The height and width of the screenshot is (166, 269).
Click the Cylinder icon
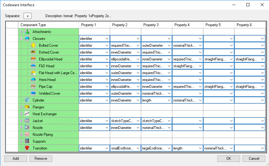tap(27, 100)
